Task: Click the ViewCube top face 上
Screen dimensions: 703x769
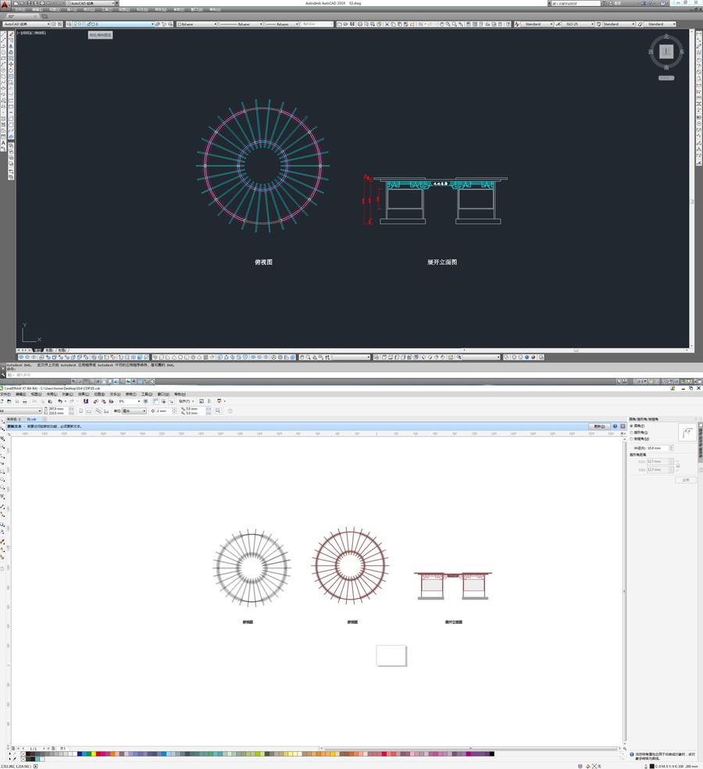Action: (x=666, y=51)
